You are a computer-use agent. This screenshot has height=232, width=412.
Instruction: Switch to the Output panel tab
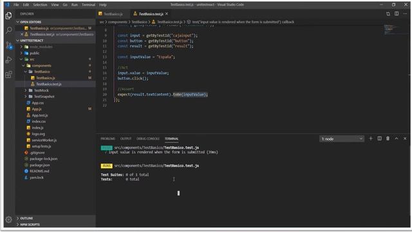tap(126, 139)
